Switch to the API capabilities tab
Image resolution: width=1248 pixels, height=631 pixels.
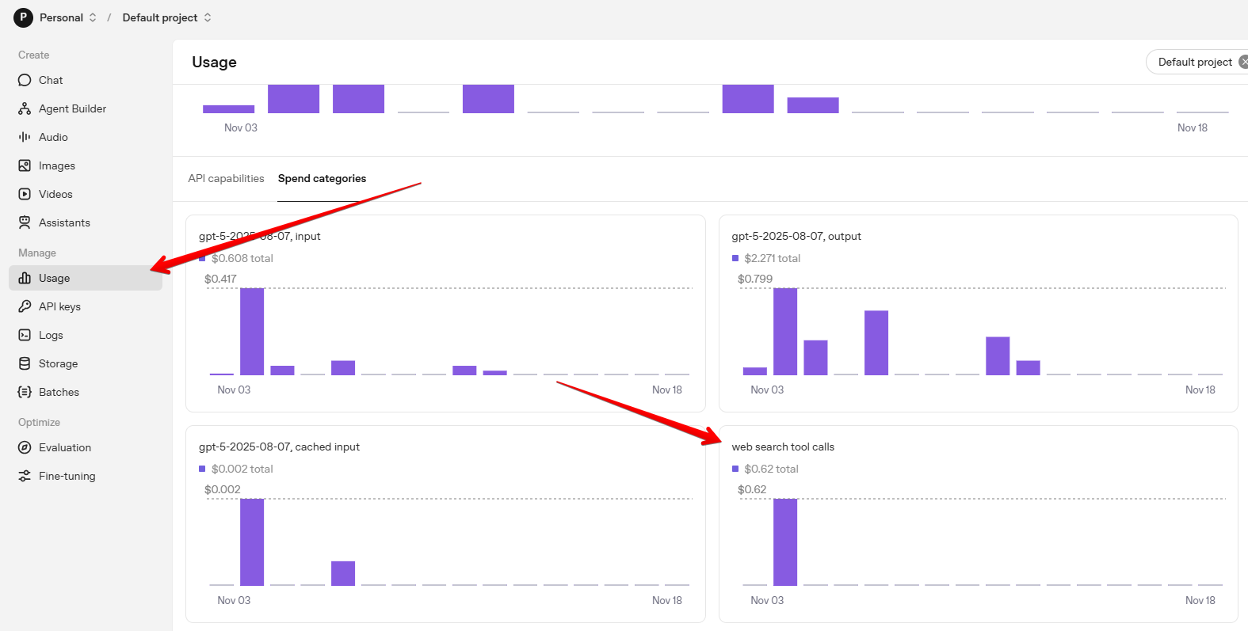coord(226,178)
